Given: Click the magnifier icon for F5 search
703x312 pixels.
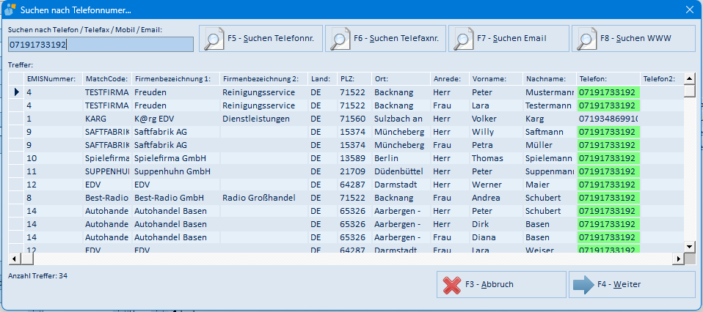Looking at the screenshot, I should pyautogui.click(x=214, y=39).
